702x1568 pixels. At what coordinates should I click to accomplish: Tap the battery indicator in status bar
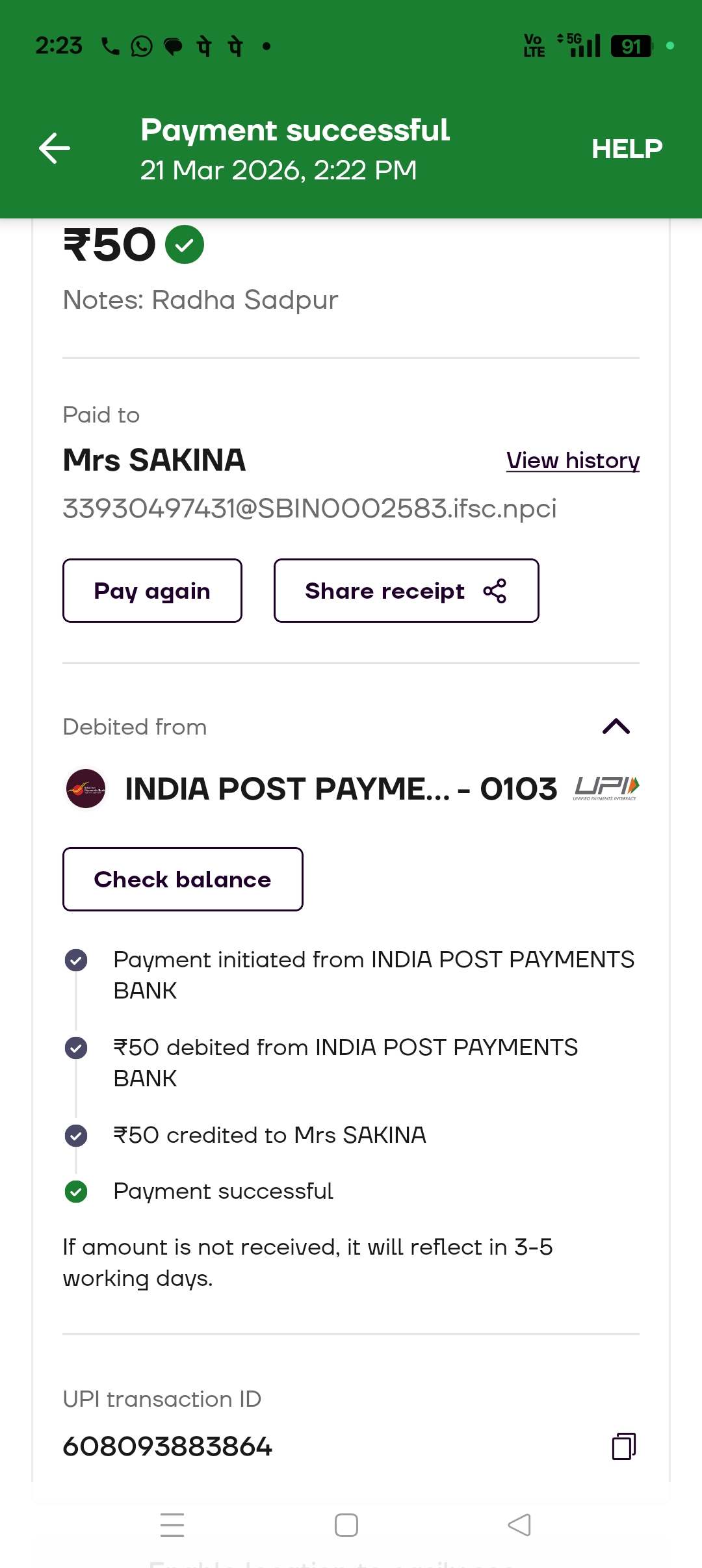[632, 46]
